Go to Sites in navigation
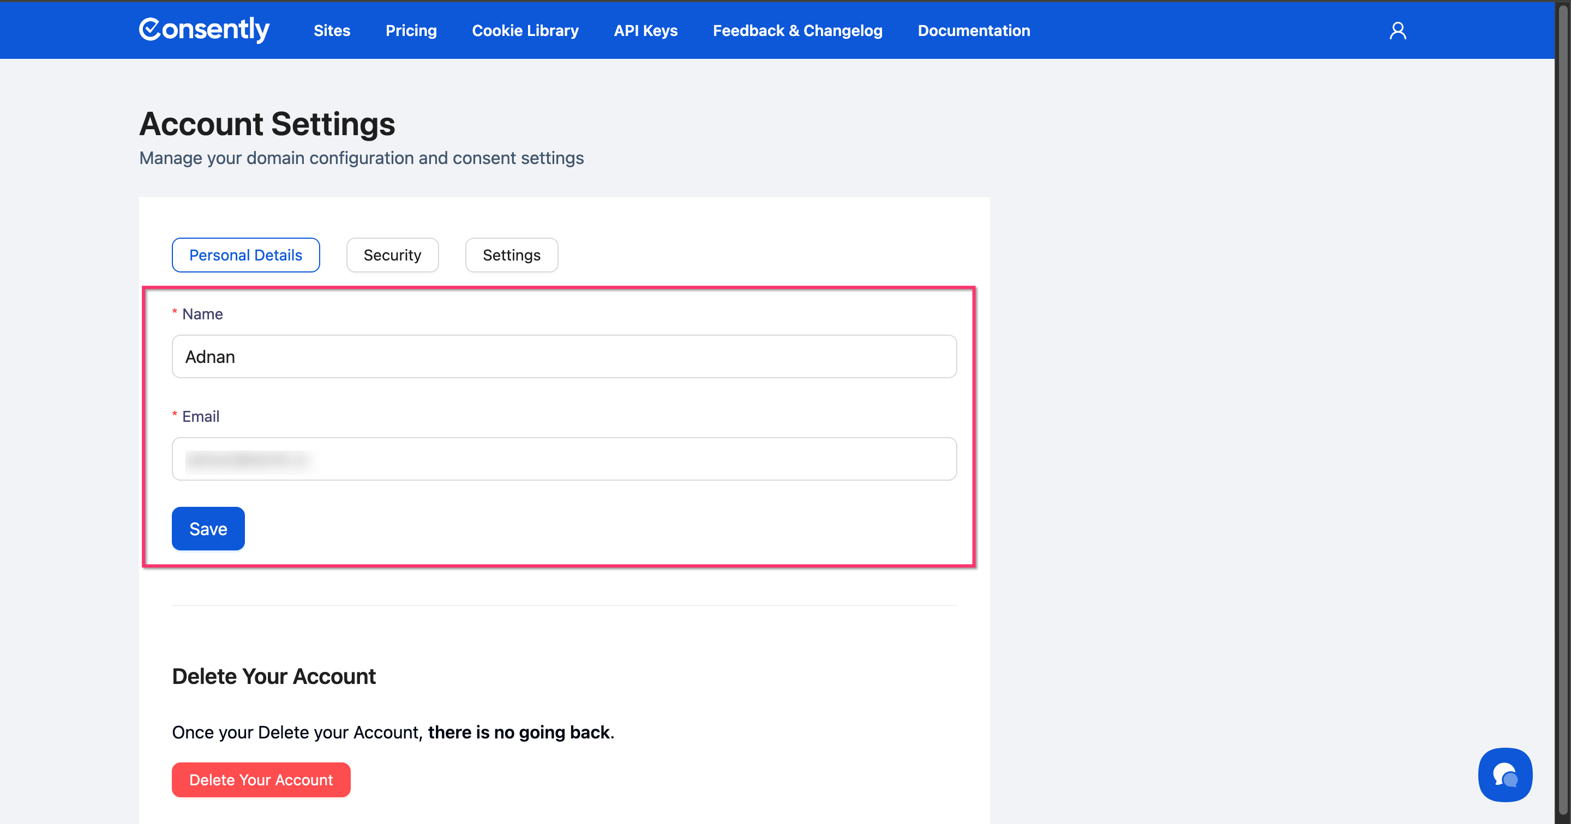Image resolution: width=1571 pixels, height=824 pixels. (x=332, y=31)
